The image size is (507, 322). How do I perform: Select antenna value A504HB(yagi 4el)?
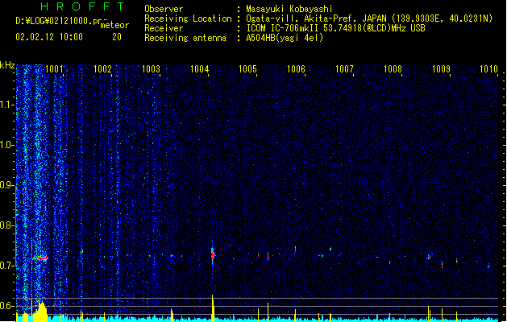point(285,38)
